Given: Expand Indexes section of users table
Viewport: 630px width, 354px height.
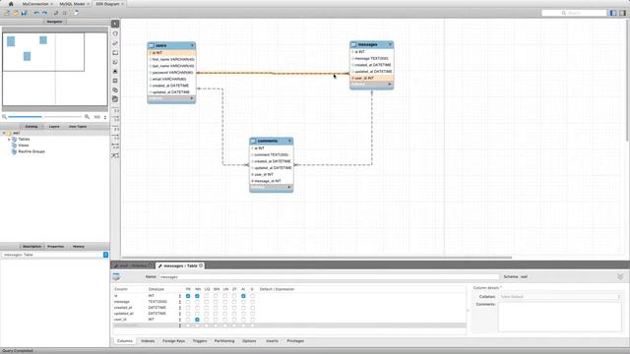Looking at the screenshot, I should [192, 98].
